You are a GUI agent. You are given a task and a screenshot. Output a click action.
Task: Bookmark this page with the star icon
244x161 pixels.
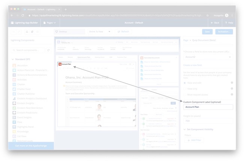208,15
